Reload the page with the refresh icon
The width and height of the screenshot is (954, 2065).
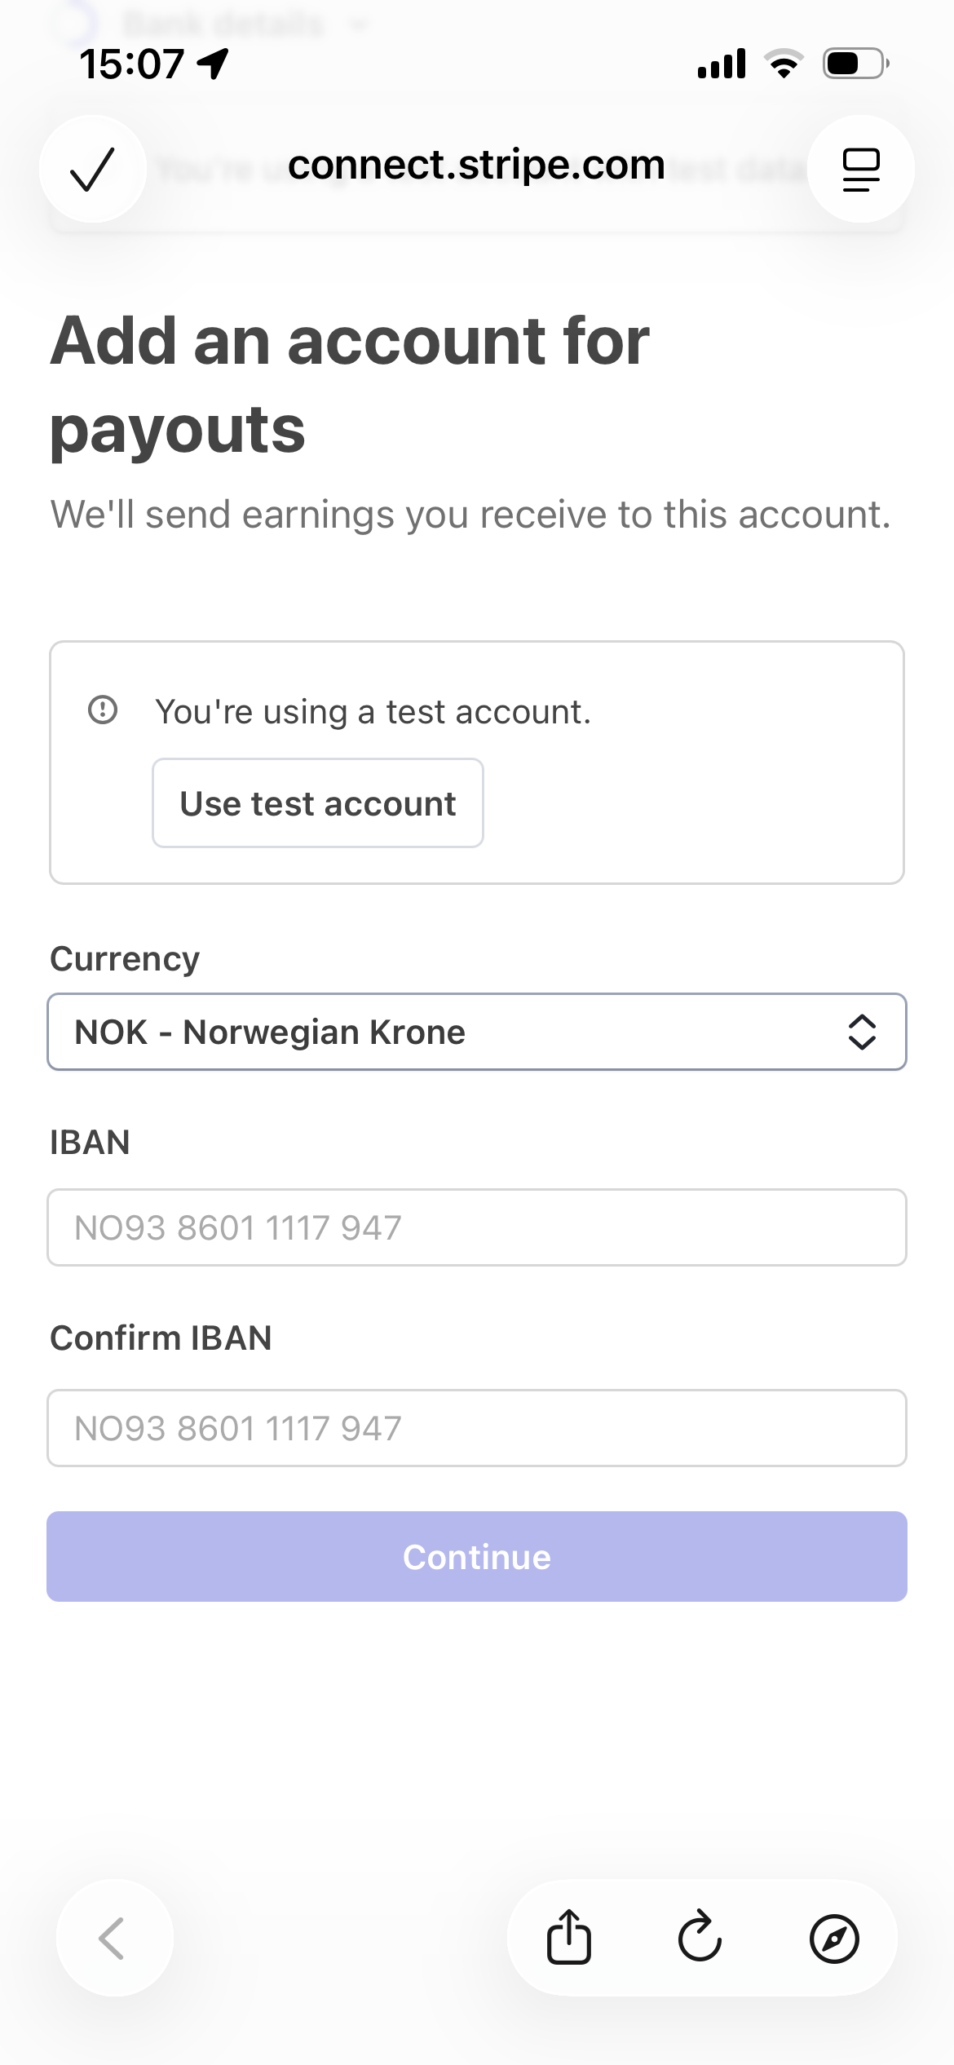coord(700,1937)
